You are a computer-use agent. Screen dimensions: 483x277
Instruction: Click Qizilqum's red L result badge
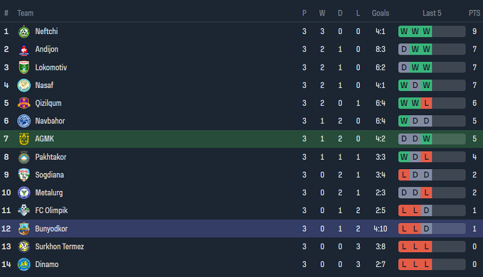coord(427,103)
